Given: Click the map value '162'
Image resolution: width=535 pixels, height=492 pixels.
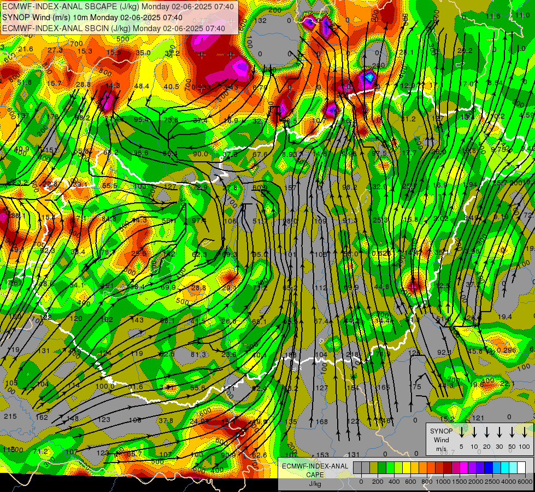Looking at the screenshot, I should [42, 417].
